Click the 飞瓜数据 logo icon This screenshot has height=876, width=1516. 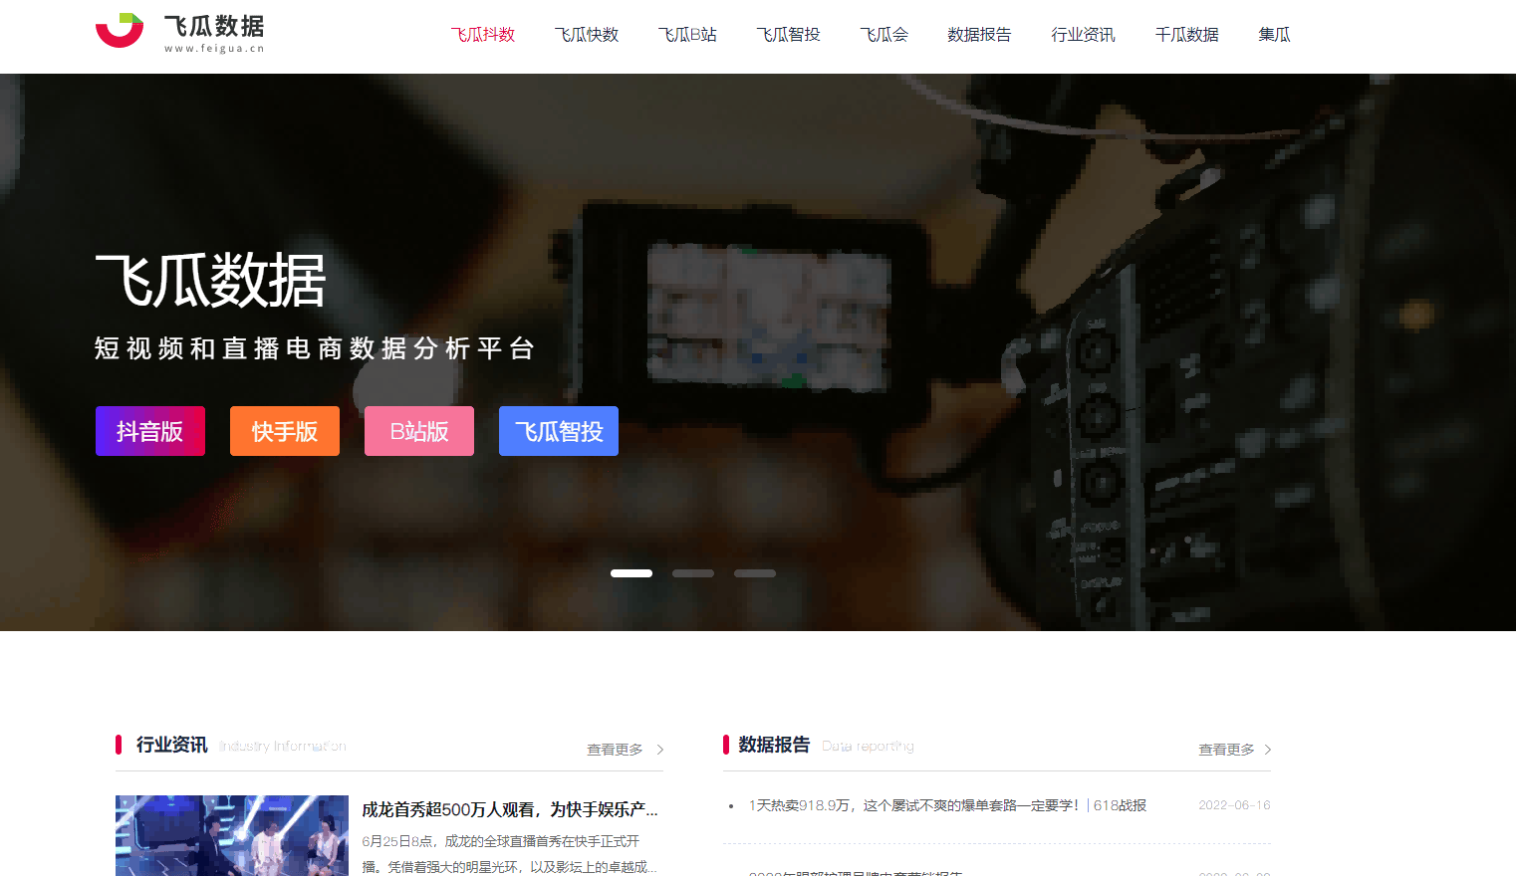121,30
